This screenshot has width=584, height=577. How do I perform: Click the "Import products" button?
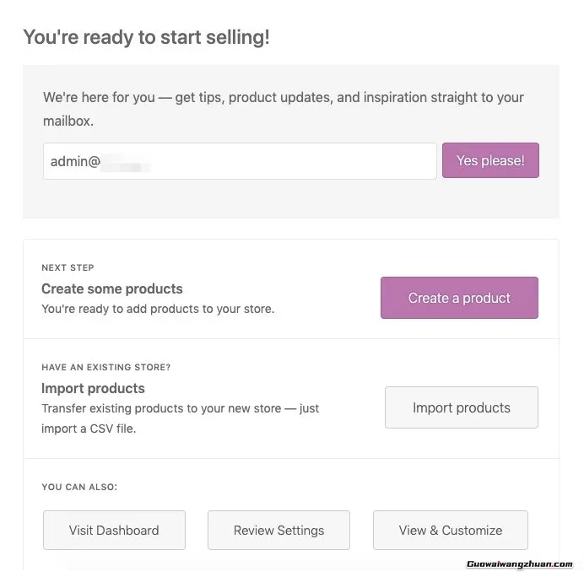(x=461, y=407)
